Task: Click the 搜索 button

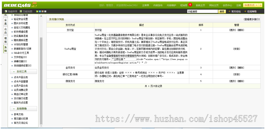Action: [x=222, y=12]
